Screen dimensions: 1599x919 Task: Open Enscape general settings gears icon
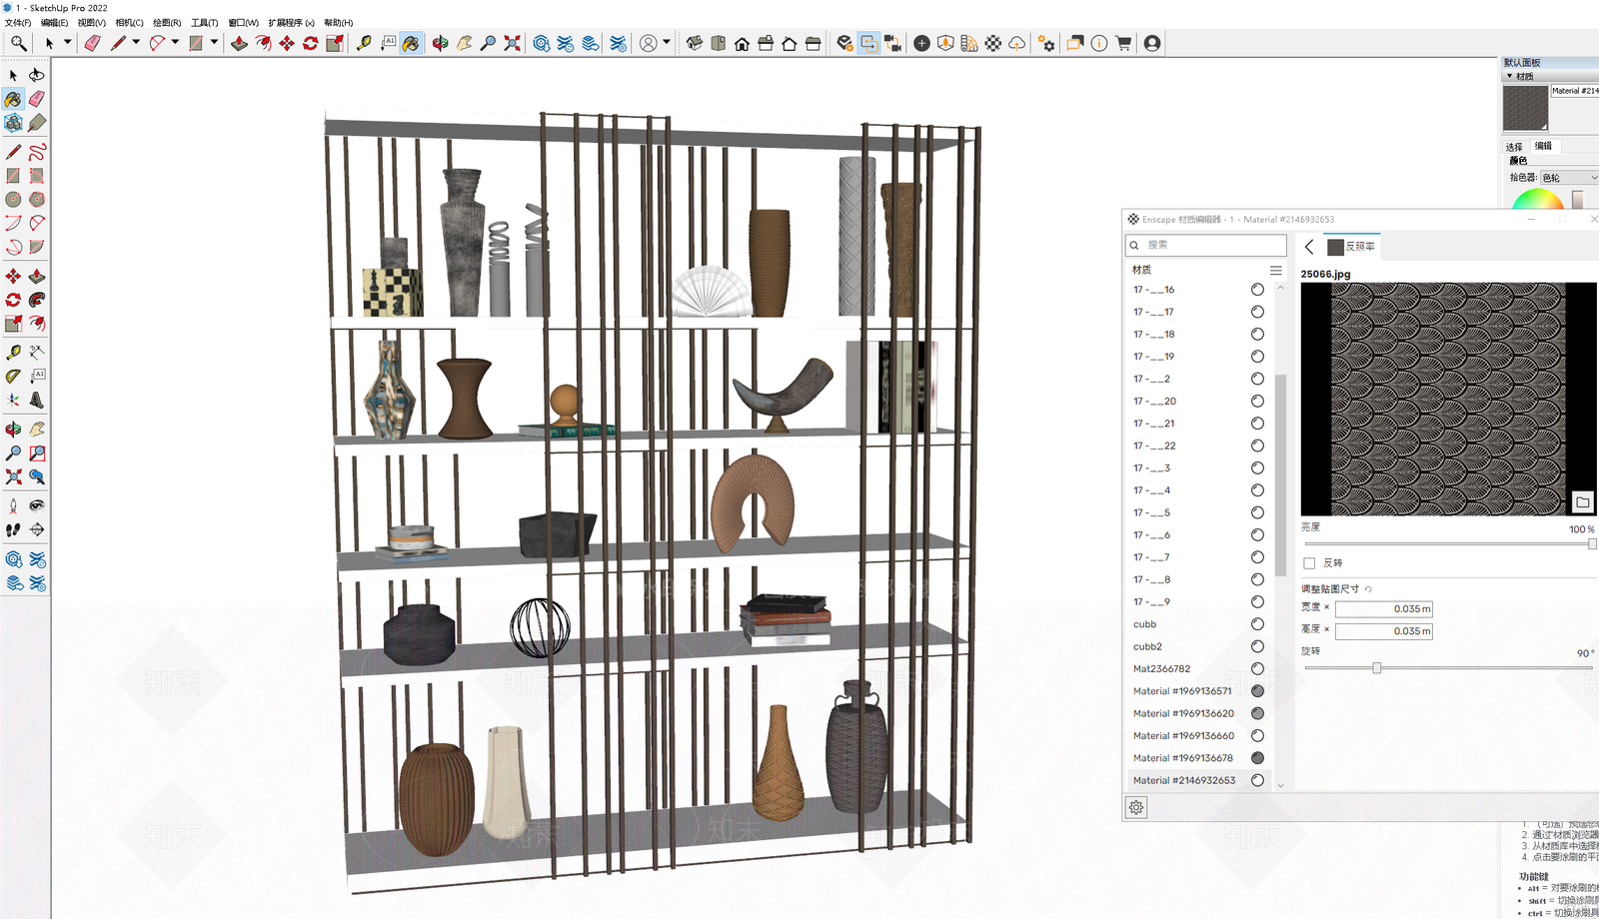click(1046, 43)
